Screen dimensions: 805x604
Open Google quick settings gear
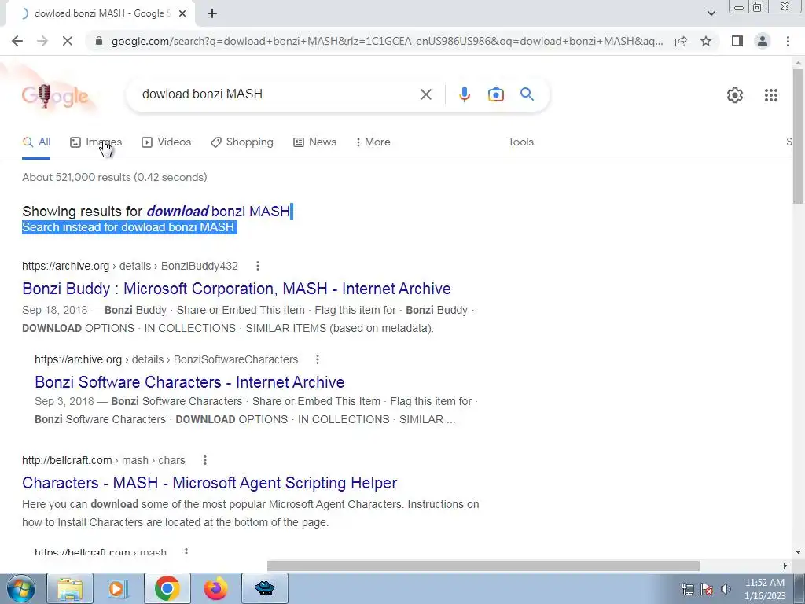[x=735, y=95]
